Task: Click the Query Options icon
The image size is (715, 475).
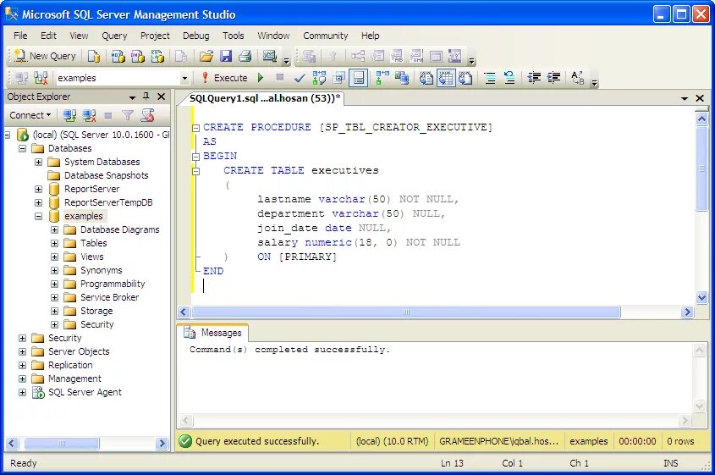Action: point(338,78)
